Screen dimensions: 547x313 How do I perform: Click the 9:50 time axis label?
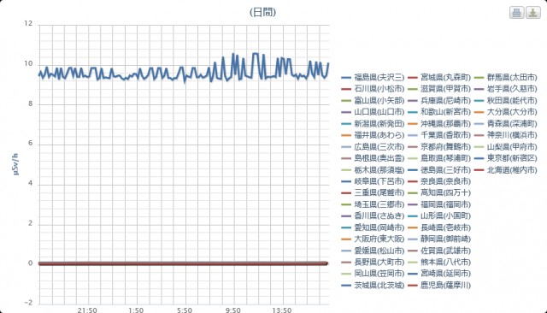point(232,310)
